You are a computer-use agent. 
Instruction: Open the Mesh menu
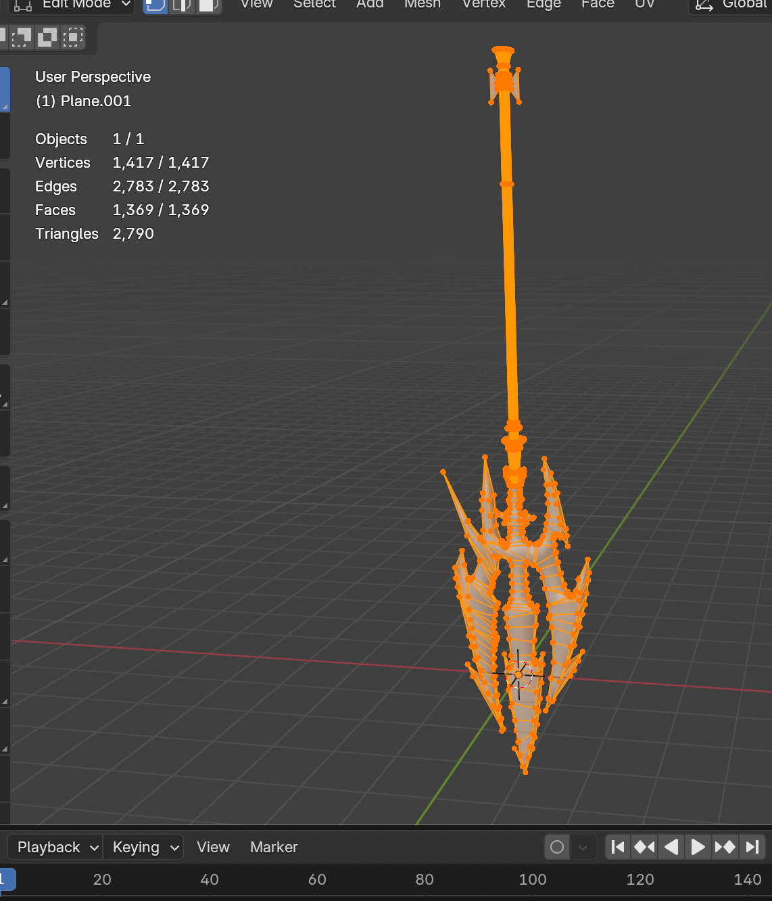423,4
